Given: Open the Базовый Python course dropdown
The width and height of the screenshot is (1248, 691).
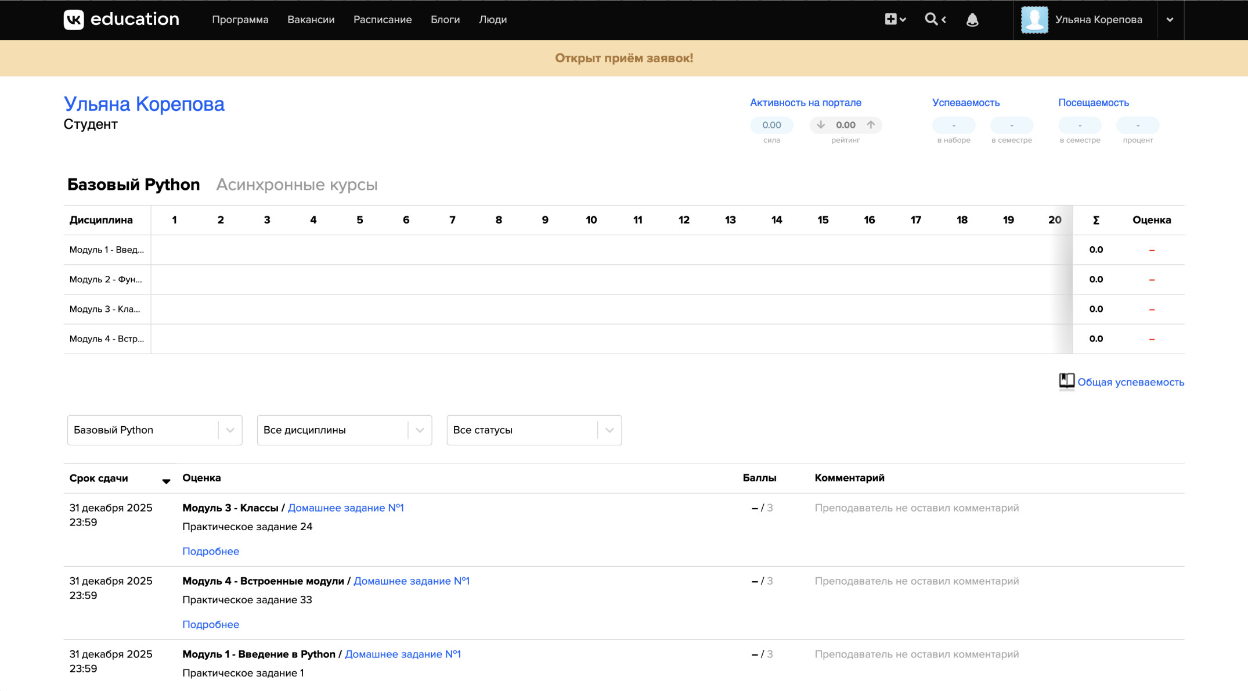Looking at the screenshot, I should coord(154,430).
